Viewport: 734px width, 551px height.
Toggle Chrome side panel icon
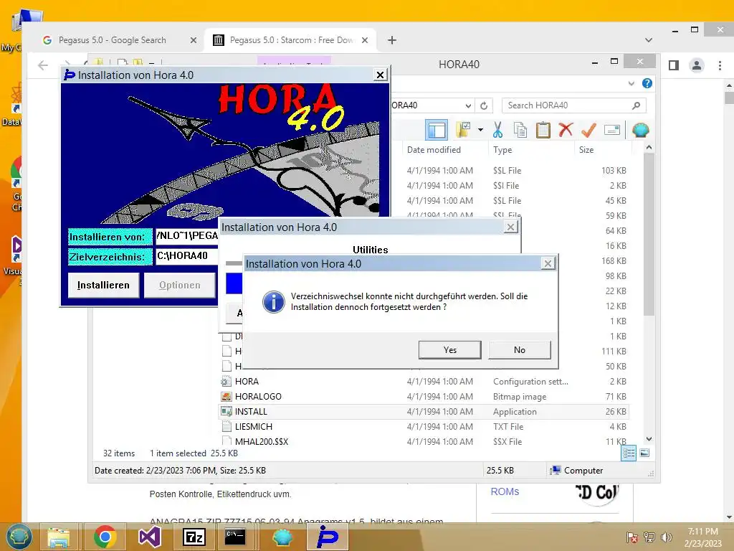pyautogui.click(x=674, y=65)
